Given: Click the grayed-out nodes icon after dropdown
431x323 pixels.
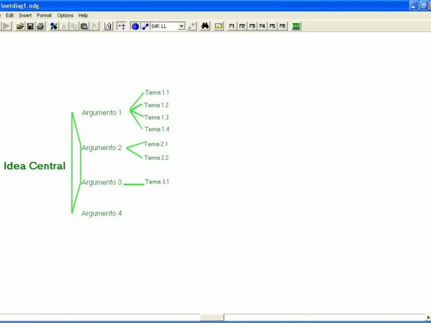Looking at the screenshot, I should (191, 26).
